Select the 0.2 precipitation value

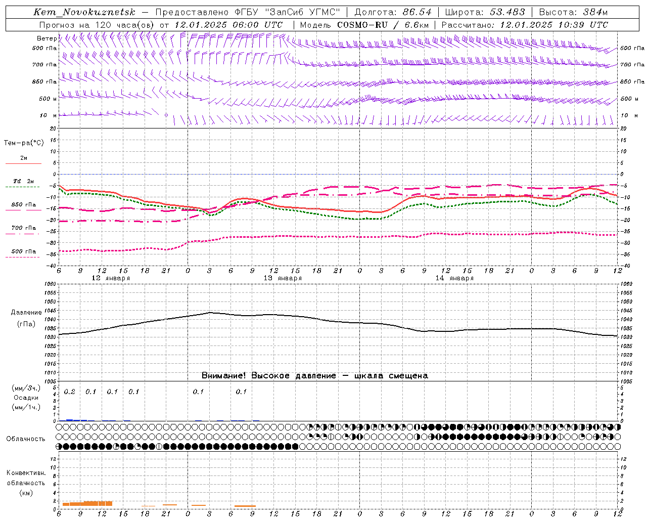[x=69, y=392]
